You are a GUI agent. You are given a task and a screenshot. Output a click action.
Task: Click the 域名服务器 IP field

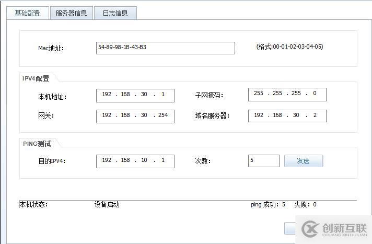pos(287,116)
